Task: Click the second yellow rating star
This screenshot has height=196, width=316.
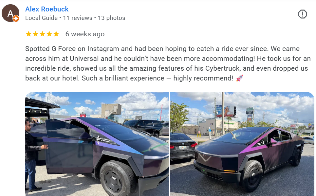Action: (35, 34)
